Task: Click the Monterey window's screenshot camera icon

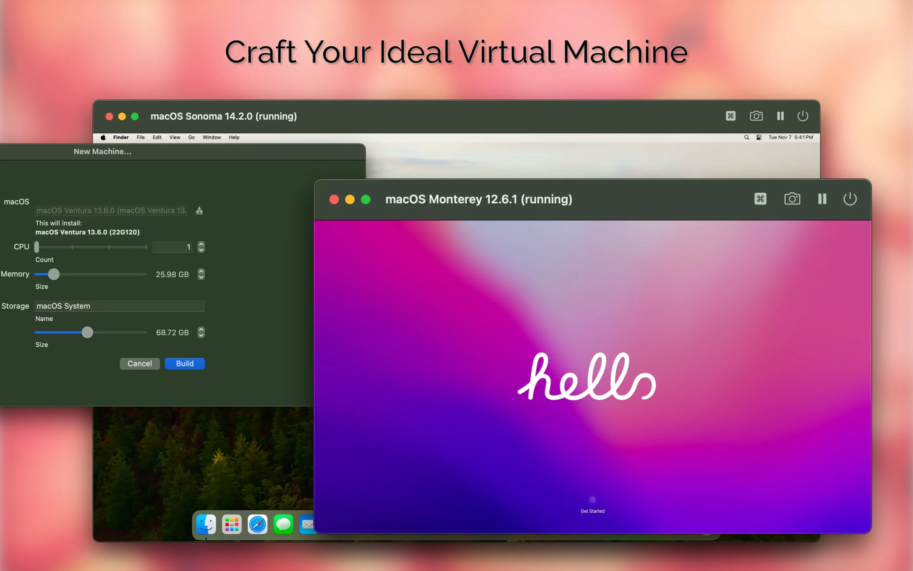Action: click(792, 199)
